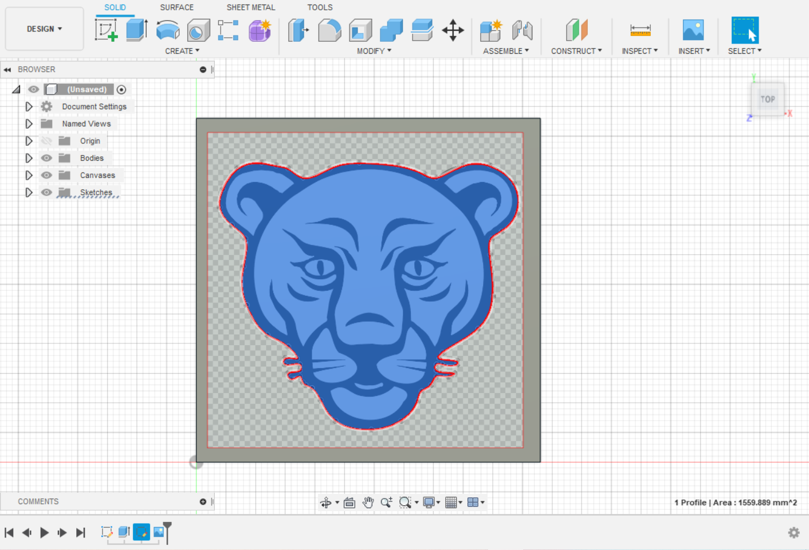Open the Zoom Window fit icon
Viewport: 809px width, 550px height.
coord(406,502)
